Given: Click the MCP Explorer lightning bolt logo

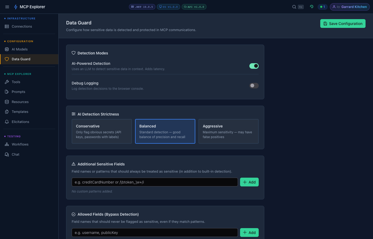Looking at the screenshot, I should point(16,7).
